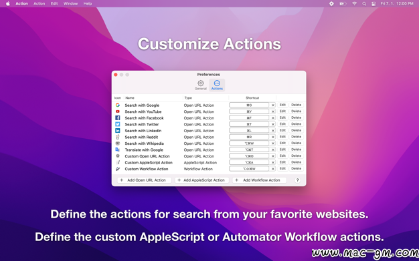Open the Apple menu
Image resolution: width=419 pixels, height=261 pixels.
tap(8, 4)
